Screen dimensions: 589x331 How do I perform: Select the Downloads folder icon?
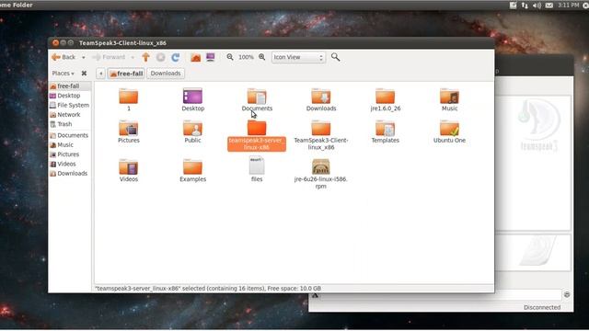[321, 97]
